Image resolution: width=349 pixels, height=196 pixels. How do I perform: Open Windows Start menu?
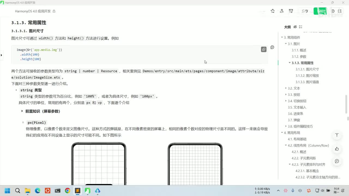point(7,191)
